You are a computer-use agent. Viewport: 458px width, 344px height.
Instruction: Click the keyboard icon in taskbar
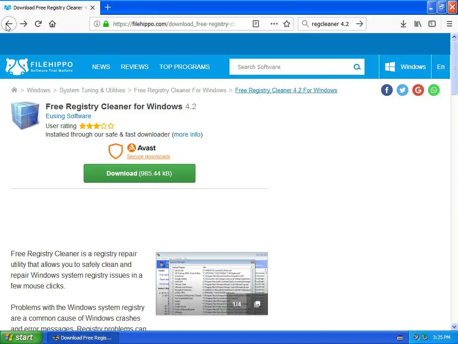pyautogui.click(x=400, y=338)
